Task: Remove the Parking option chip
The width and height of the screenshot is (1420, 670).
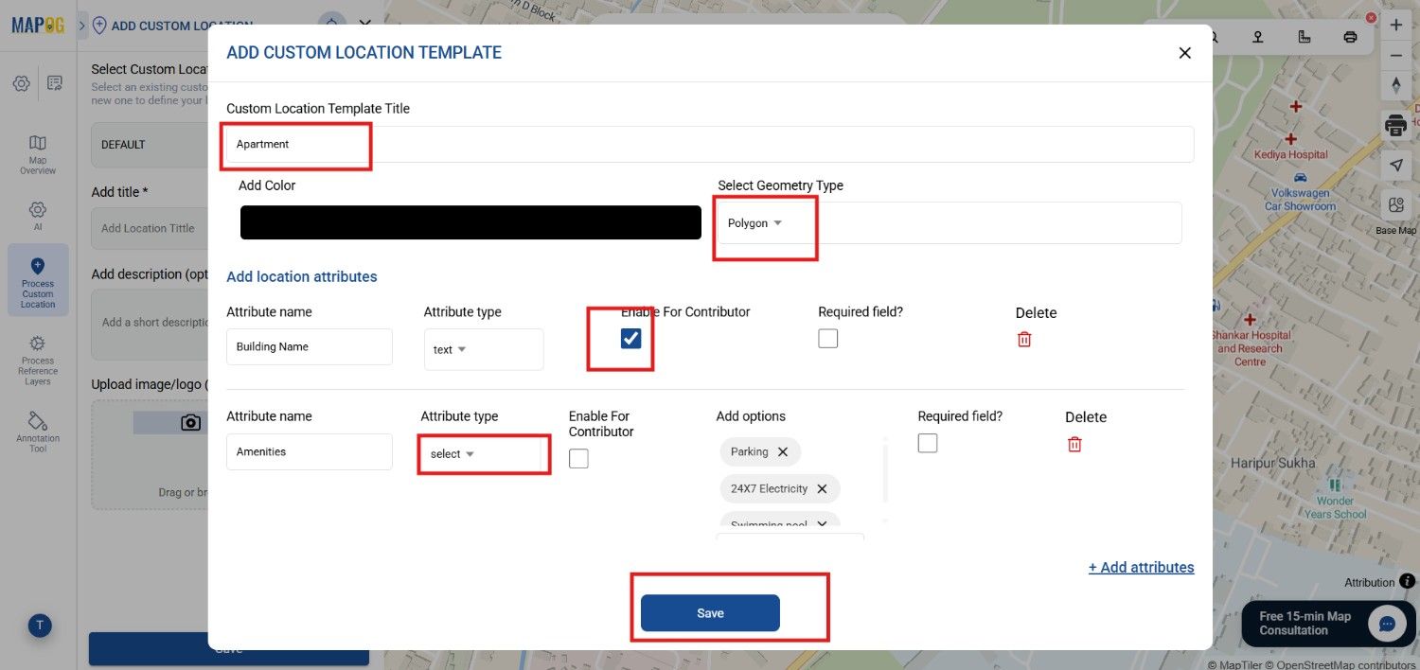Action: [783, 451]
